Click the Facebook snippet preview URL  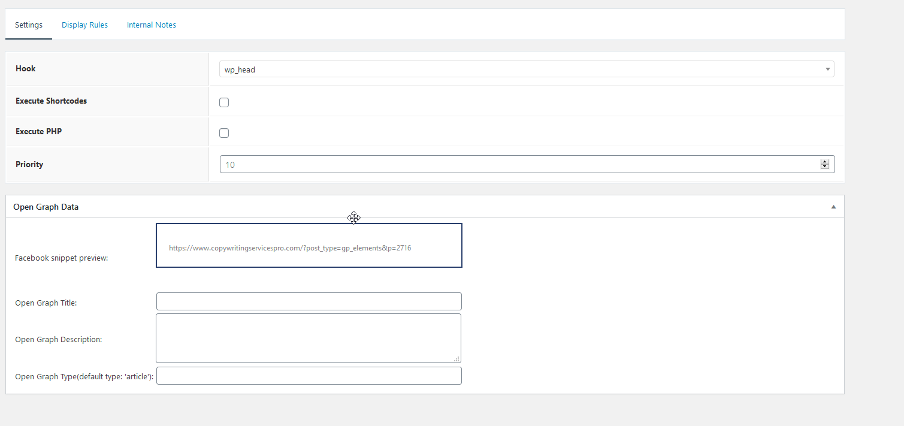coord(290,247)
